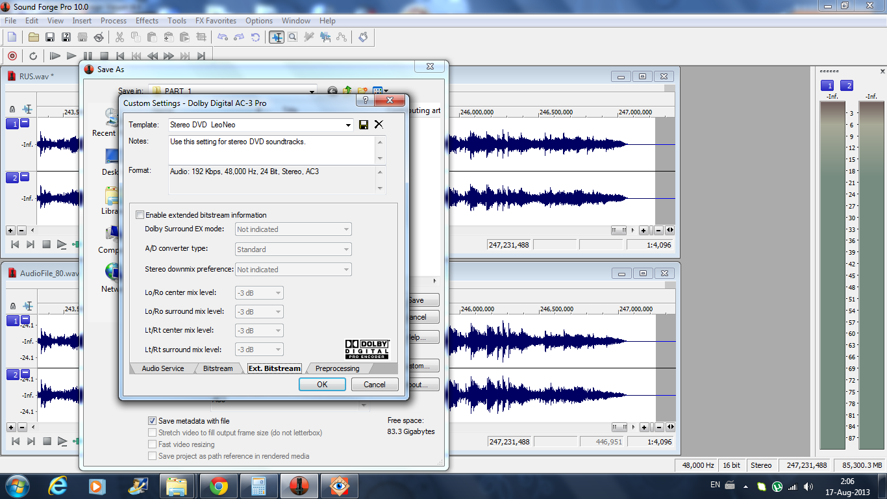Select the Magnify tool icon

point(293,37)
